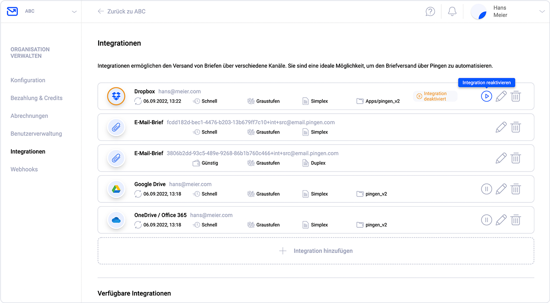This screenshot has height=303, width=550.
Task: Edit the E-Mail-Brief 3806b2dd integration
Action: pos(501,158)
